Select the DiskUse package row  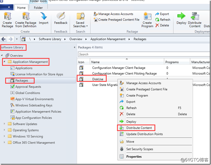pyautogui.click(x=98, y=79)
